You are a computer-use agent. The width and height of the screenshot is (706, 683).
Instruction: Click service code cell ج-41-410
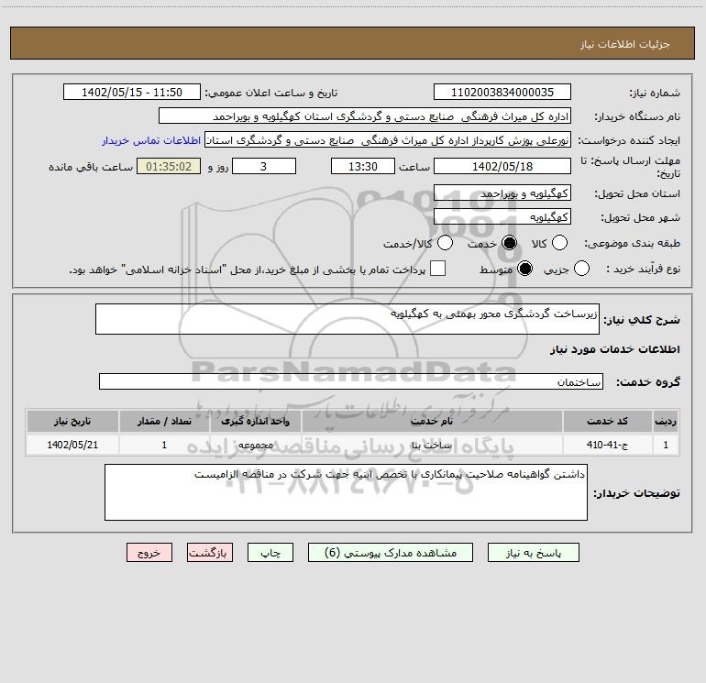pos(607,445)
